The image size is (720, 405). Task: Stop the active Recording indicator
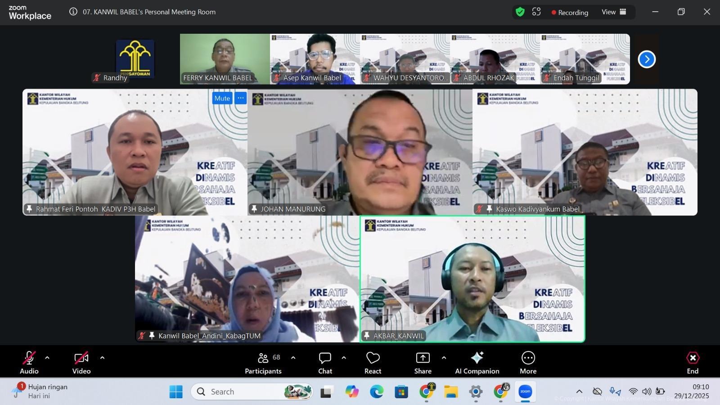(570, 12)
